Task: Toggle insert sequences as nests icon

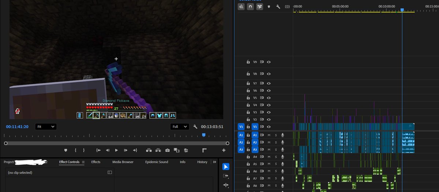Action: [x=241, y=7]
